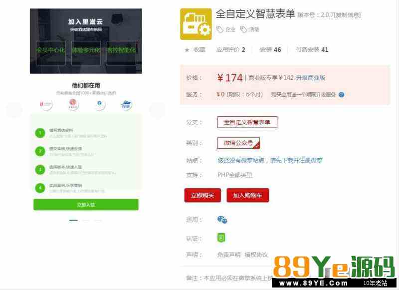Click the yellow 全自定义智慧表单 app icon

click(196, 24)
